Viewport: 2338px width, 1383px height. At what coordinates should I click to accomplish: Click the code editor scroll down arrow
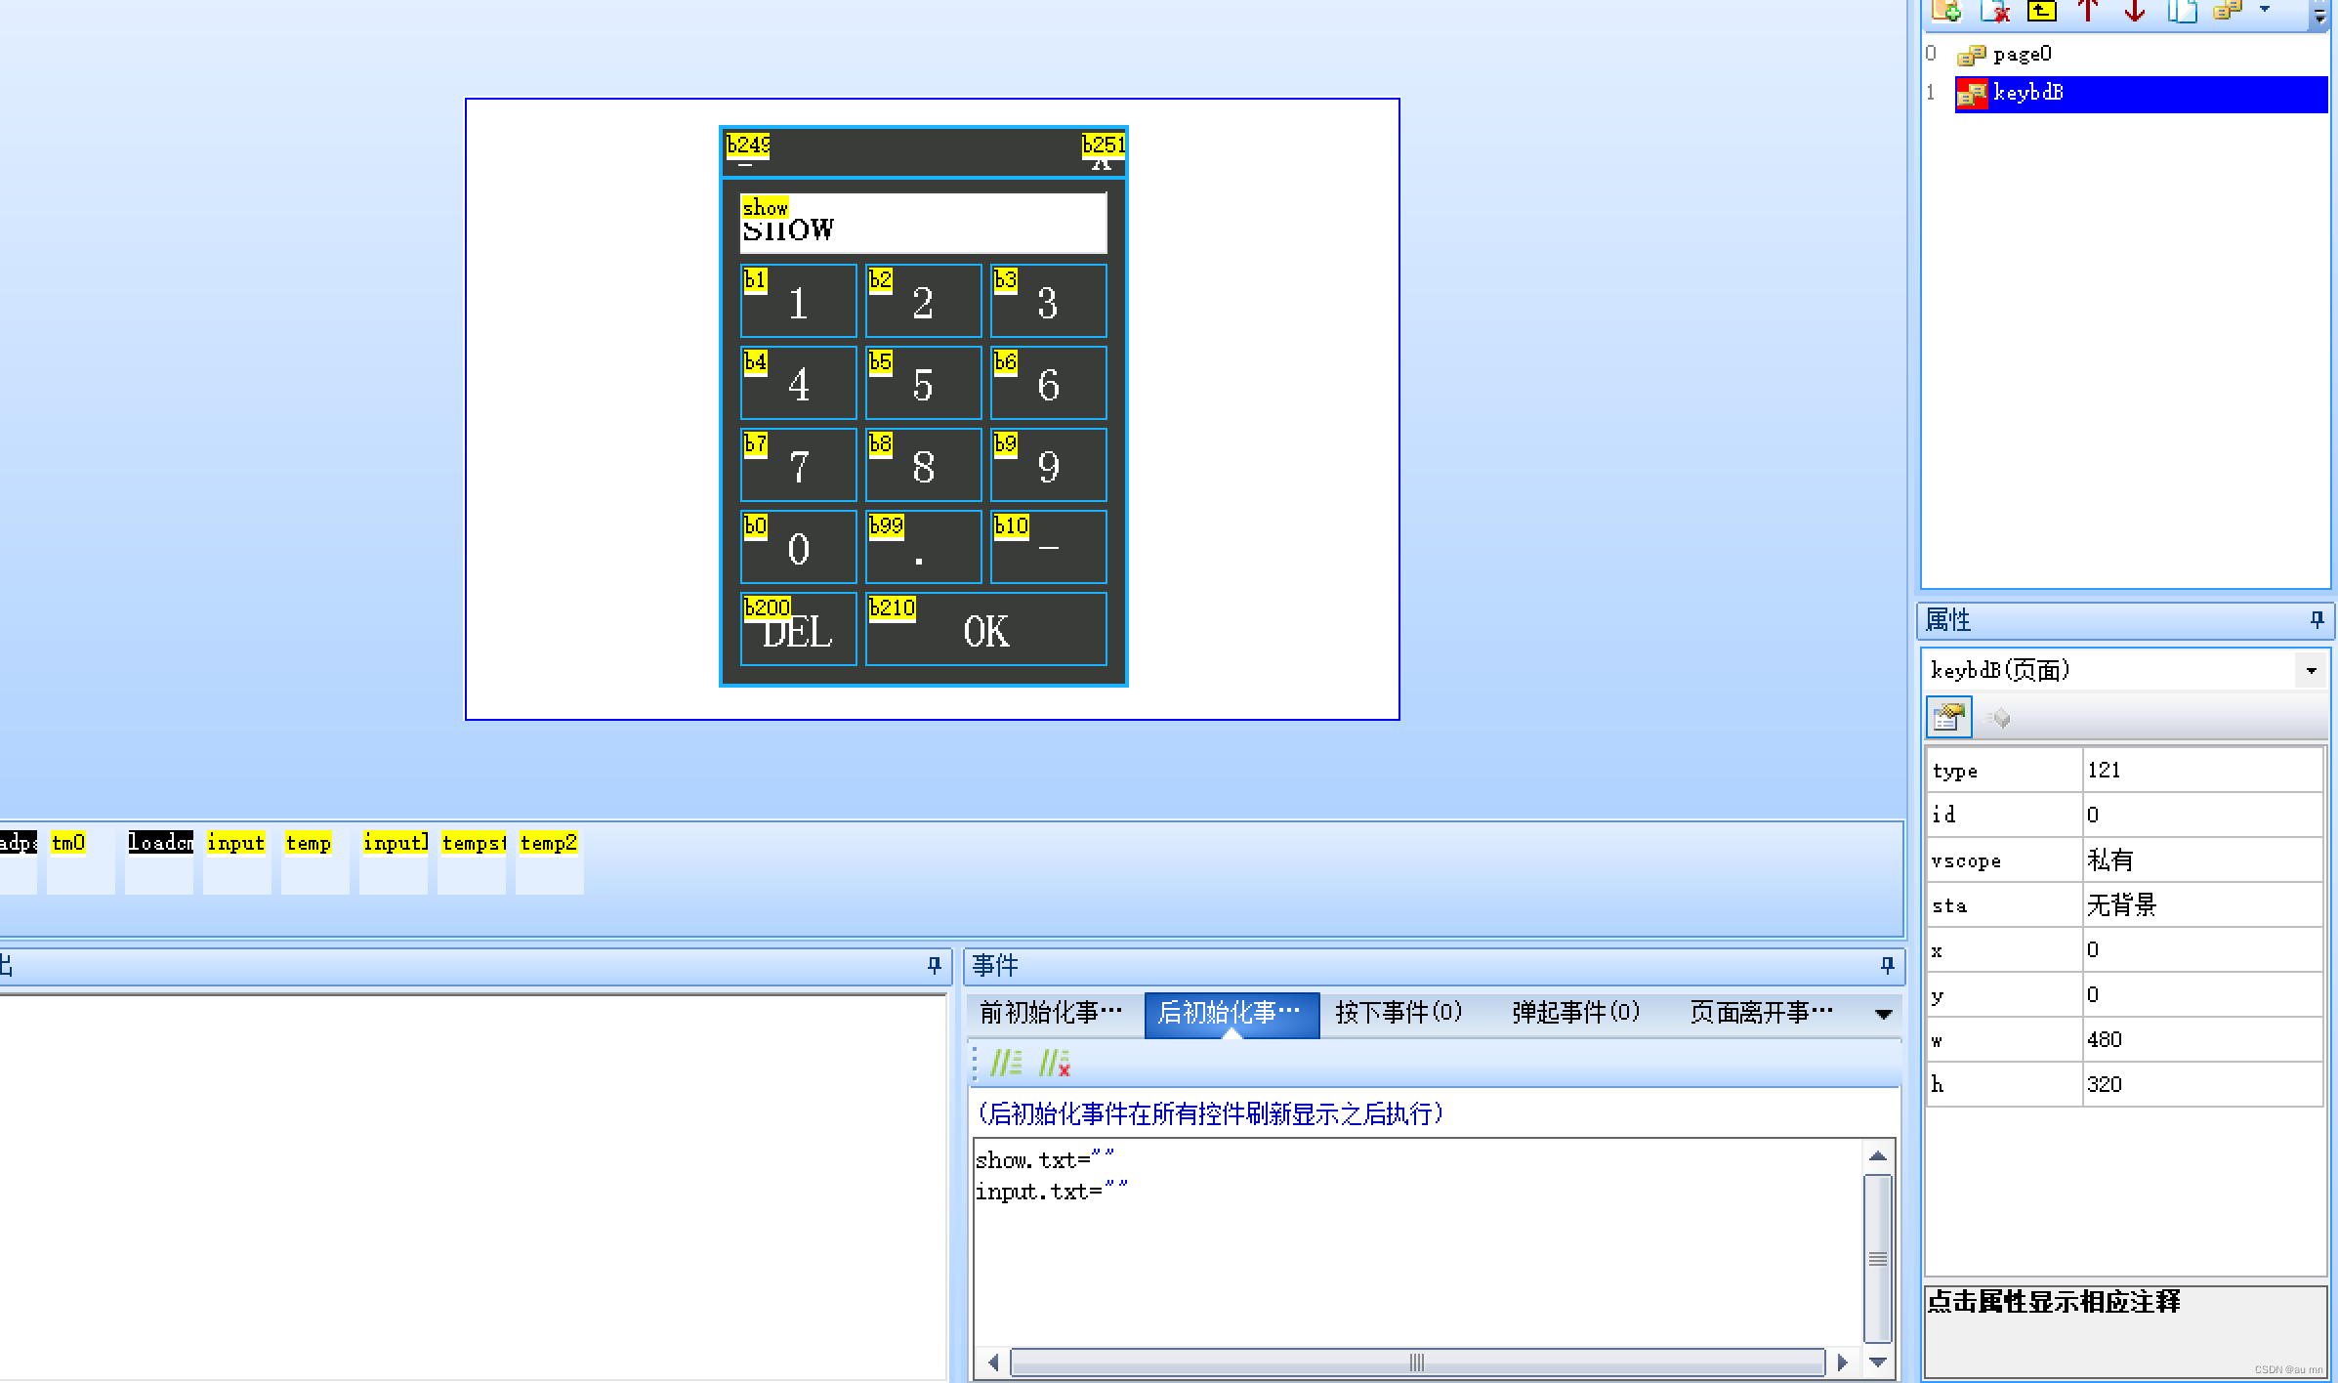coord(1878,1361)
